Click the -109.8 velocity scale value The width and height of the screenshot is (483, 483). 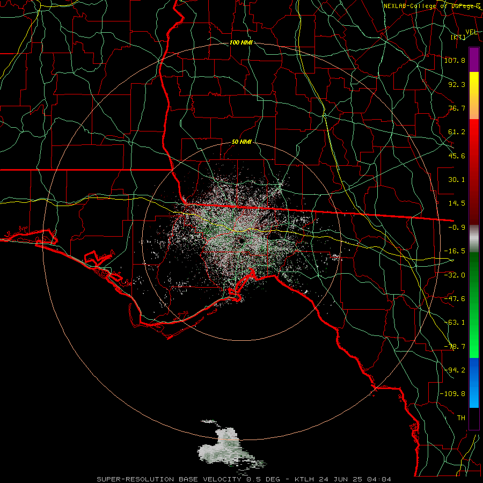(x=452, y=394)
